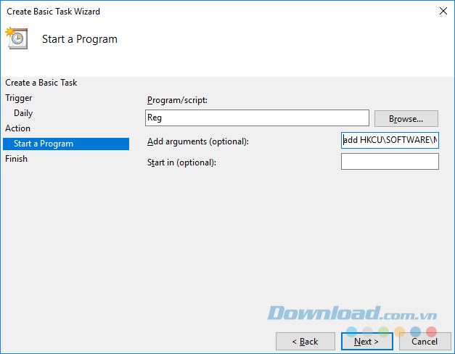Click the Start in (optional) label
455x354 pixels.
181,162
